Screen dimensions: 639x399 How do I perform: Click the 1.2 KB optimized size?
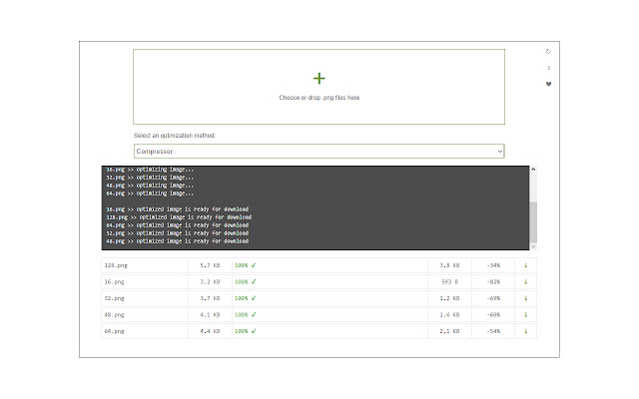pos(449,298)
